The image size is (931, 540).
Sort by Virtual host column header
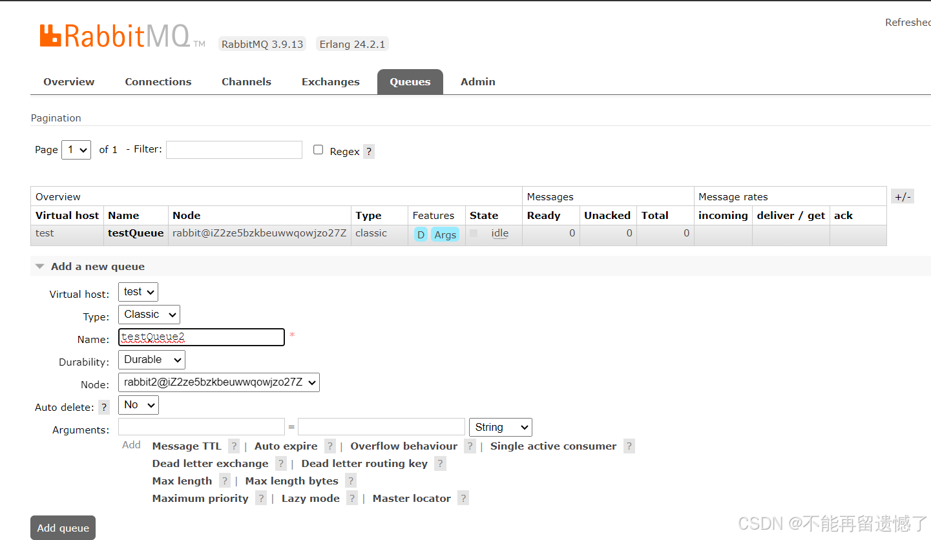tap(67, 215)
